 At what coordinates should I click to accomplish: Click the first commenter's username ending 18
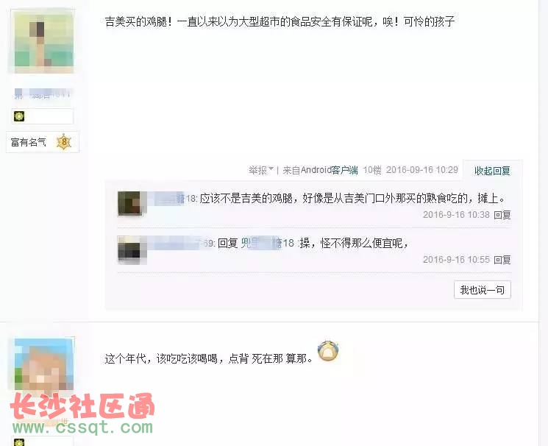tap(173, 199)
